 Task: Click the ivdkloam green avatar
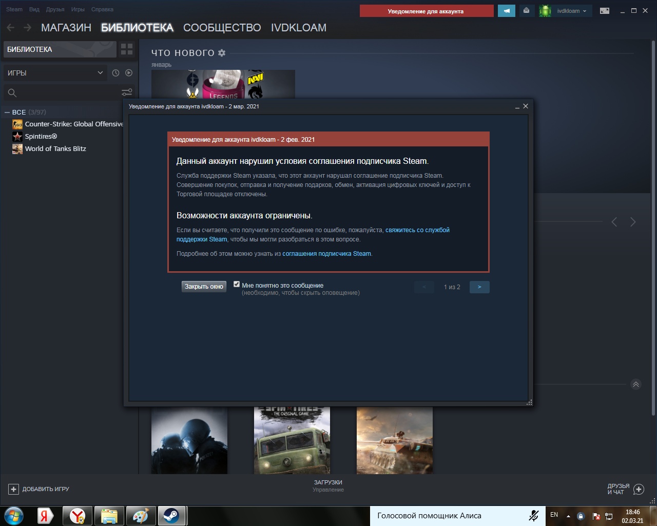coord(545,11)
